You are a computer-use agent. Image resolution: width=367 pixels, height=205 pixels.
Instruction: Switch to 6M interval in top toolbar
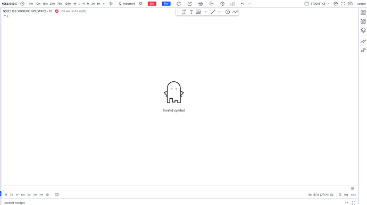point(98,4)
